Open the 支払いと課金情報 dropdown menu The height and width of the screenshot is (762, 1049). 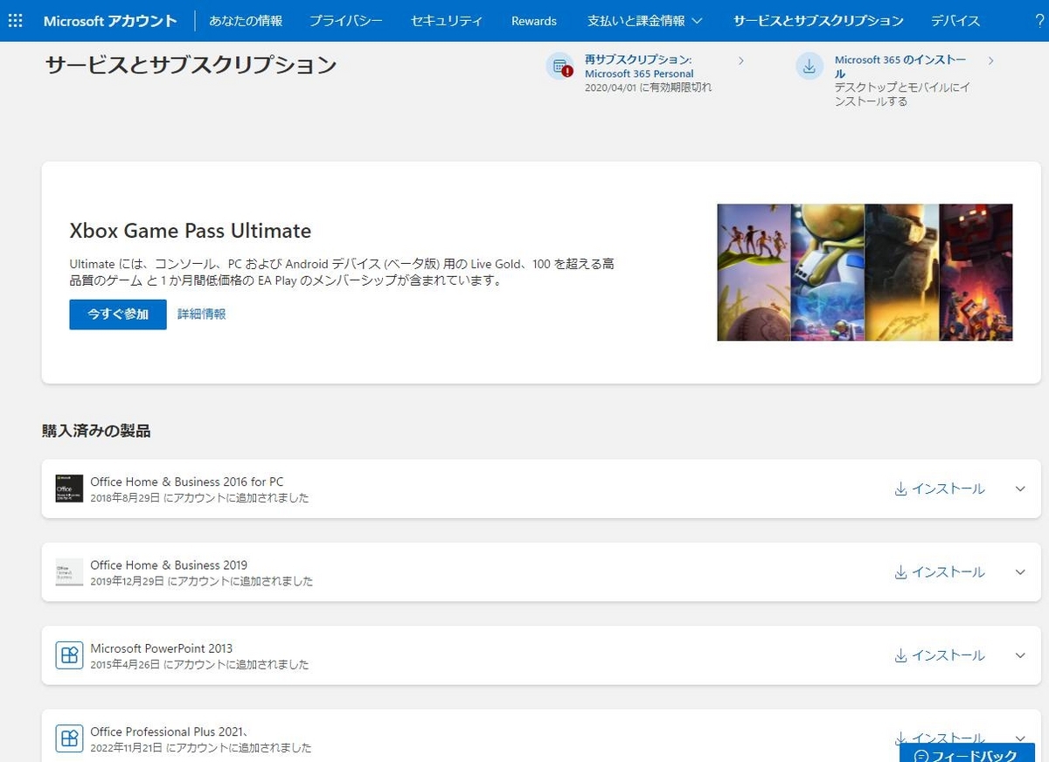tap(645, 20)
